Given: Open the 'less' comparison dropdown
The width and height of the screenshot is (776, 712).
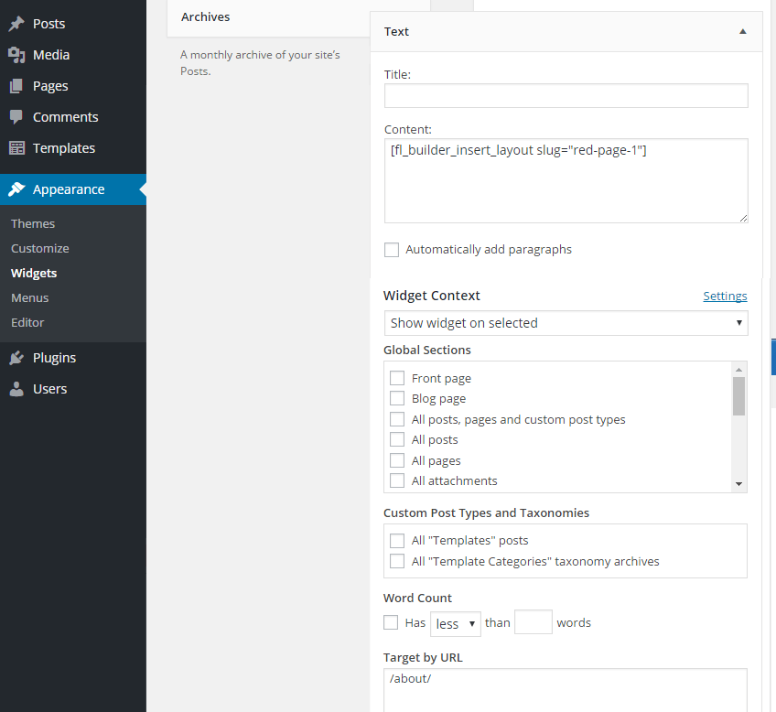Looking at the screenshot, I should coord(455,623).
